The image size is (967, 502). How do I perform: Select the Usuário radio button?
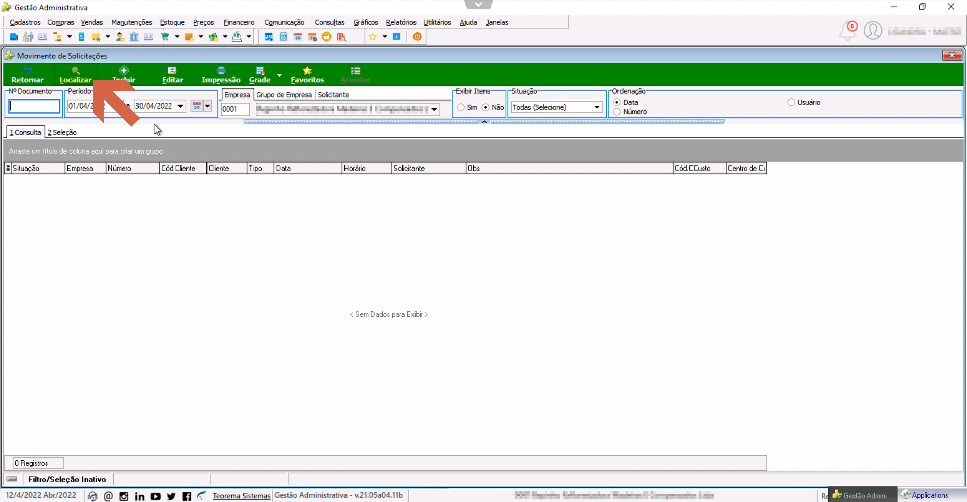point(791,102)
